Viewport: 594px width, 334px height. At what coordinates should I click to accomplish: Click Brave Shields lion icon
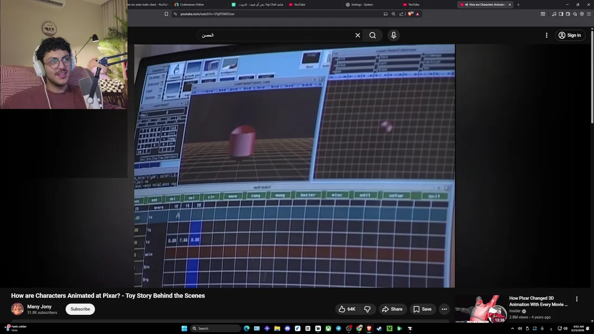(x=410, y=14)
